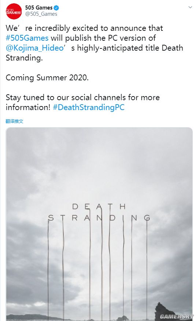The width and height of the screenshot is (196, 321).
Task: Visit the @505_Games handle
Action: [41, 14]
